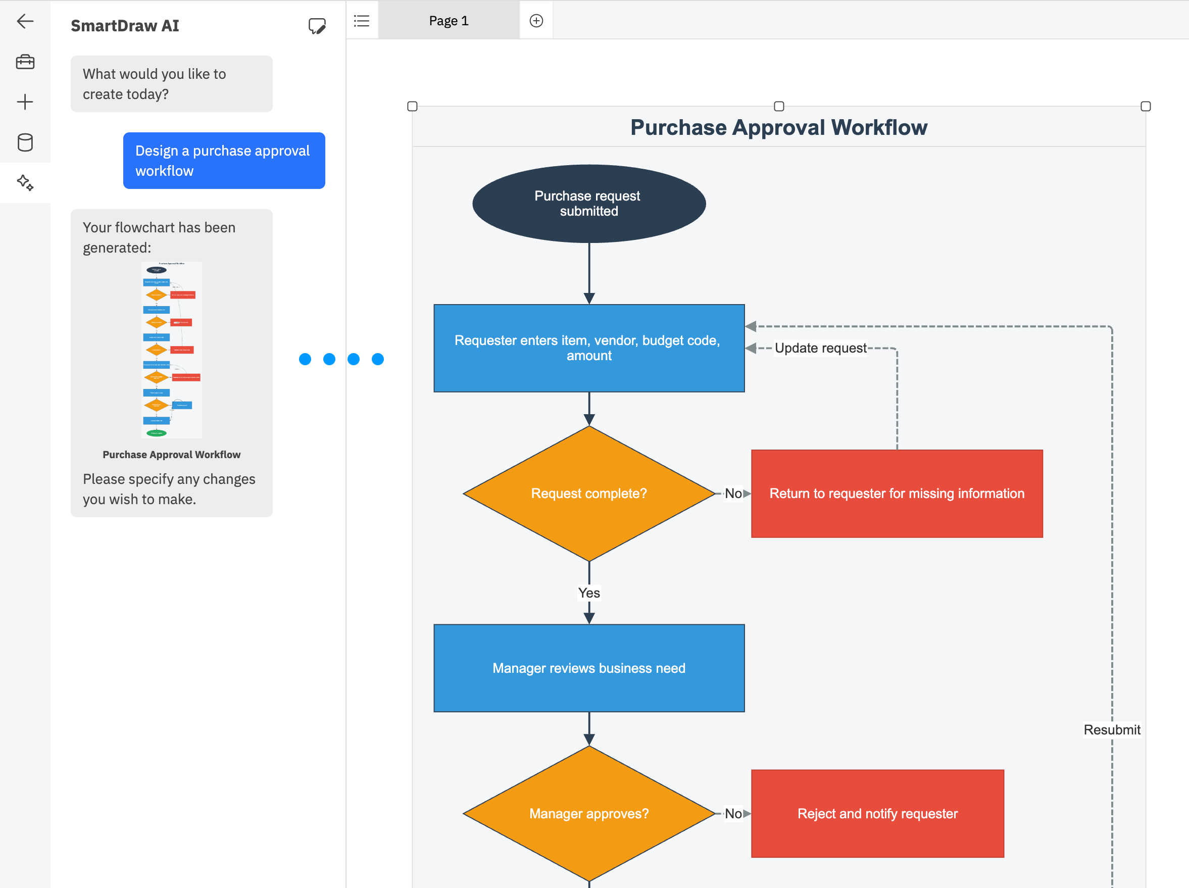Select Return to requester for missing information
The width and height of the screenshot is (1189, 888).
897,494
